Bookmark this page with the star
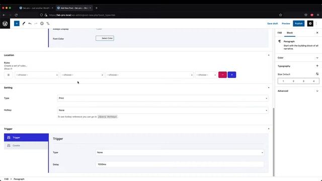 pos(281,15)
